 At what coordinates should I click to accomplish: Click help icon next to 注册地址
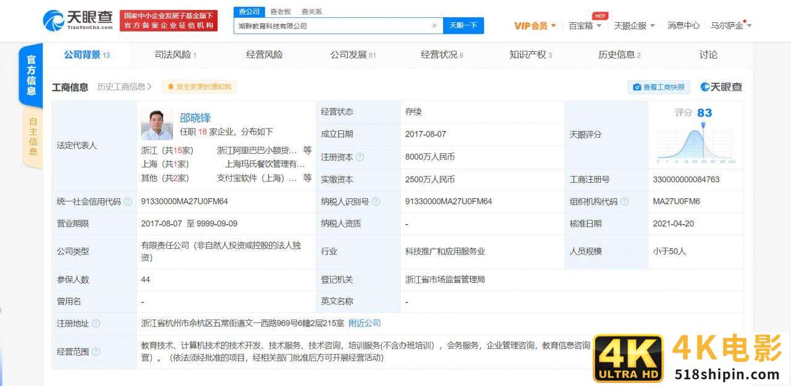point(96,323)
